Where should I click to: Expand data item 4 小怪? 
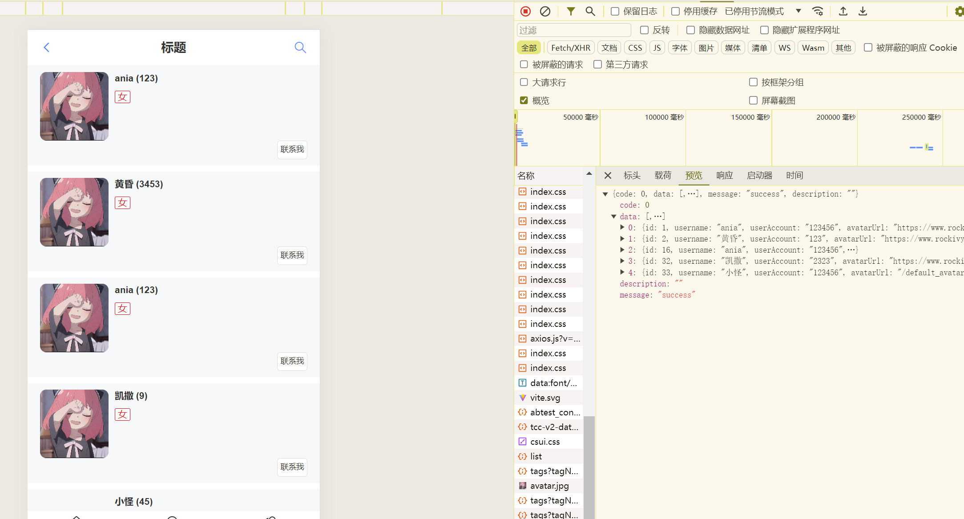click(x=622, y=272)
